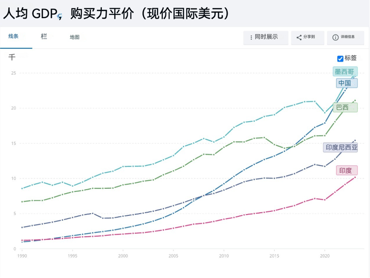Select the 印度 series label

[346, 171]
